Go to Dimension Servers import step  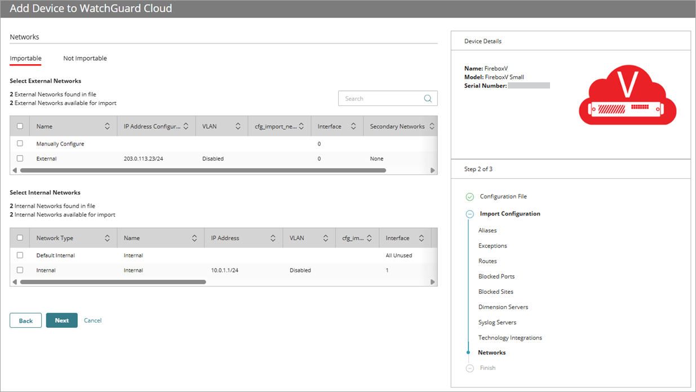point(503,307)
